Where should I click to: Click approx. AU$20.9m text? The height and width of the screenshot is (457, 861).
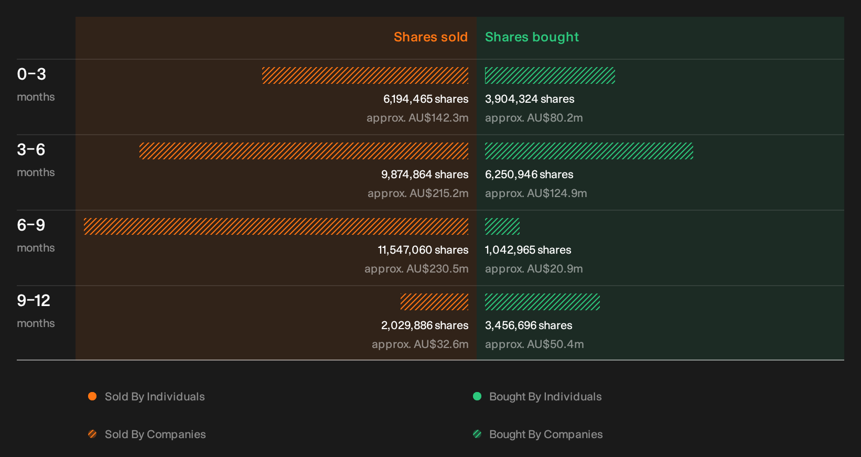(534, 269)
